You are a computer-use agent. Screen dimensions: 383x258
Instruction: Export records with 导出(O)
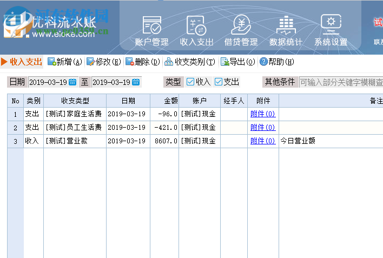click(238, 62)
